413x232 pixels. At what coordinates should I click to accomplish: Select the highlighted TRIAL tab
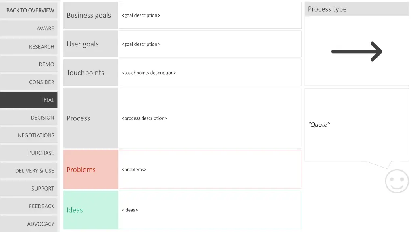29,100
